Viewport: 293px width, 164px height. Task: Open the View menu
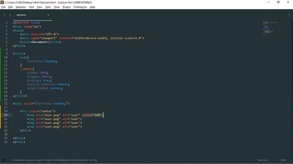click(39, 7)
